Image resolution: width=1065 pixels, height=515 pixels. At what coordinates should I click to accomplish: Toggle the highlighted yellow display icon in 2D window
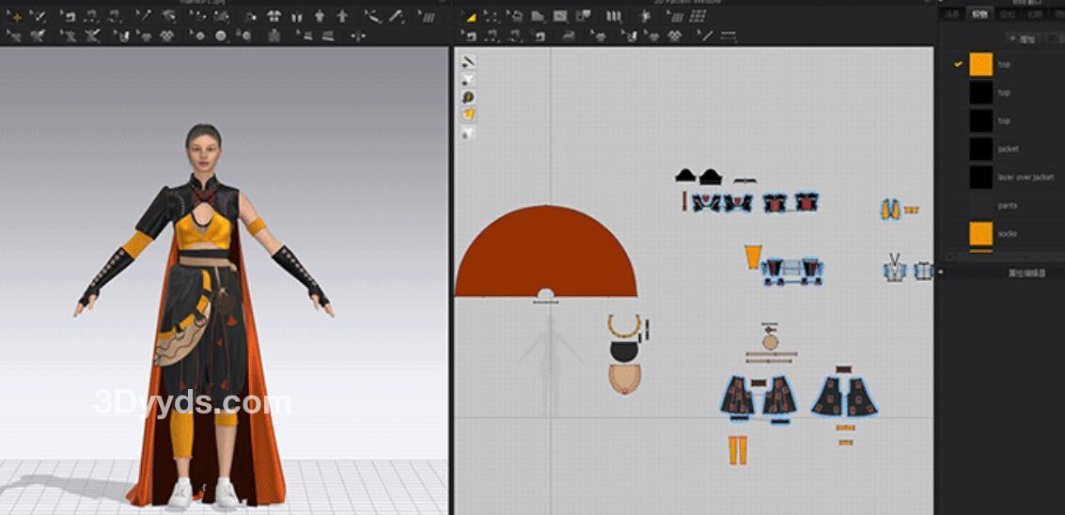tap(468, 115)
